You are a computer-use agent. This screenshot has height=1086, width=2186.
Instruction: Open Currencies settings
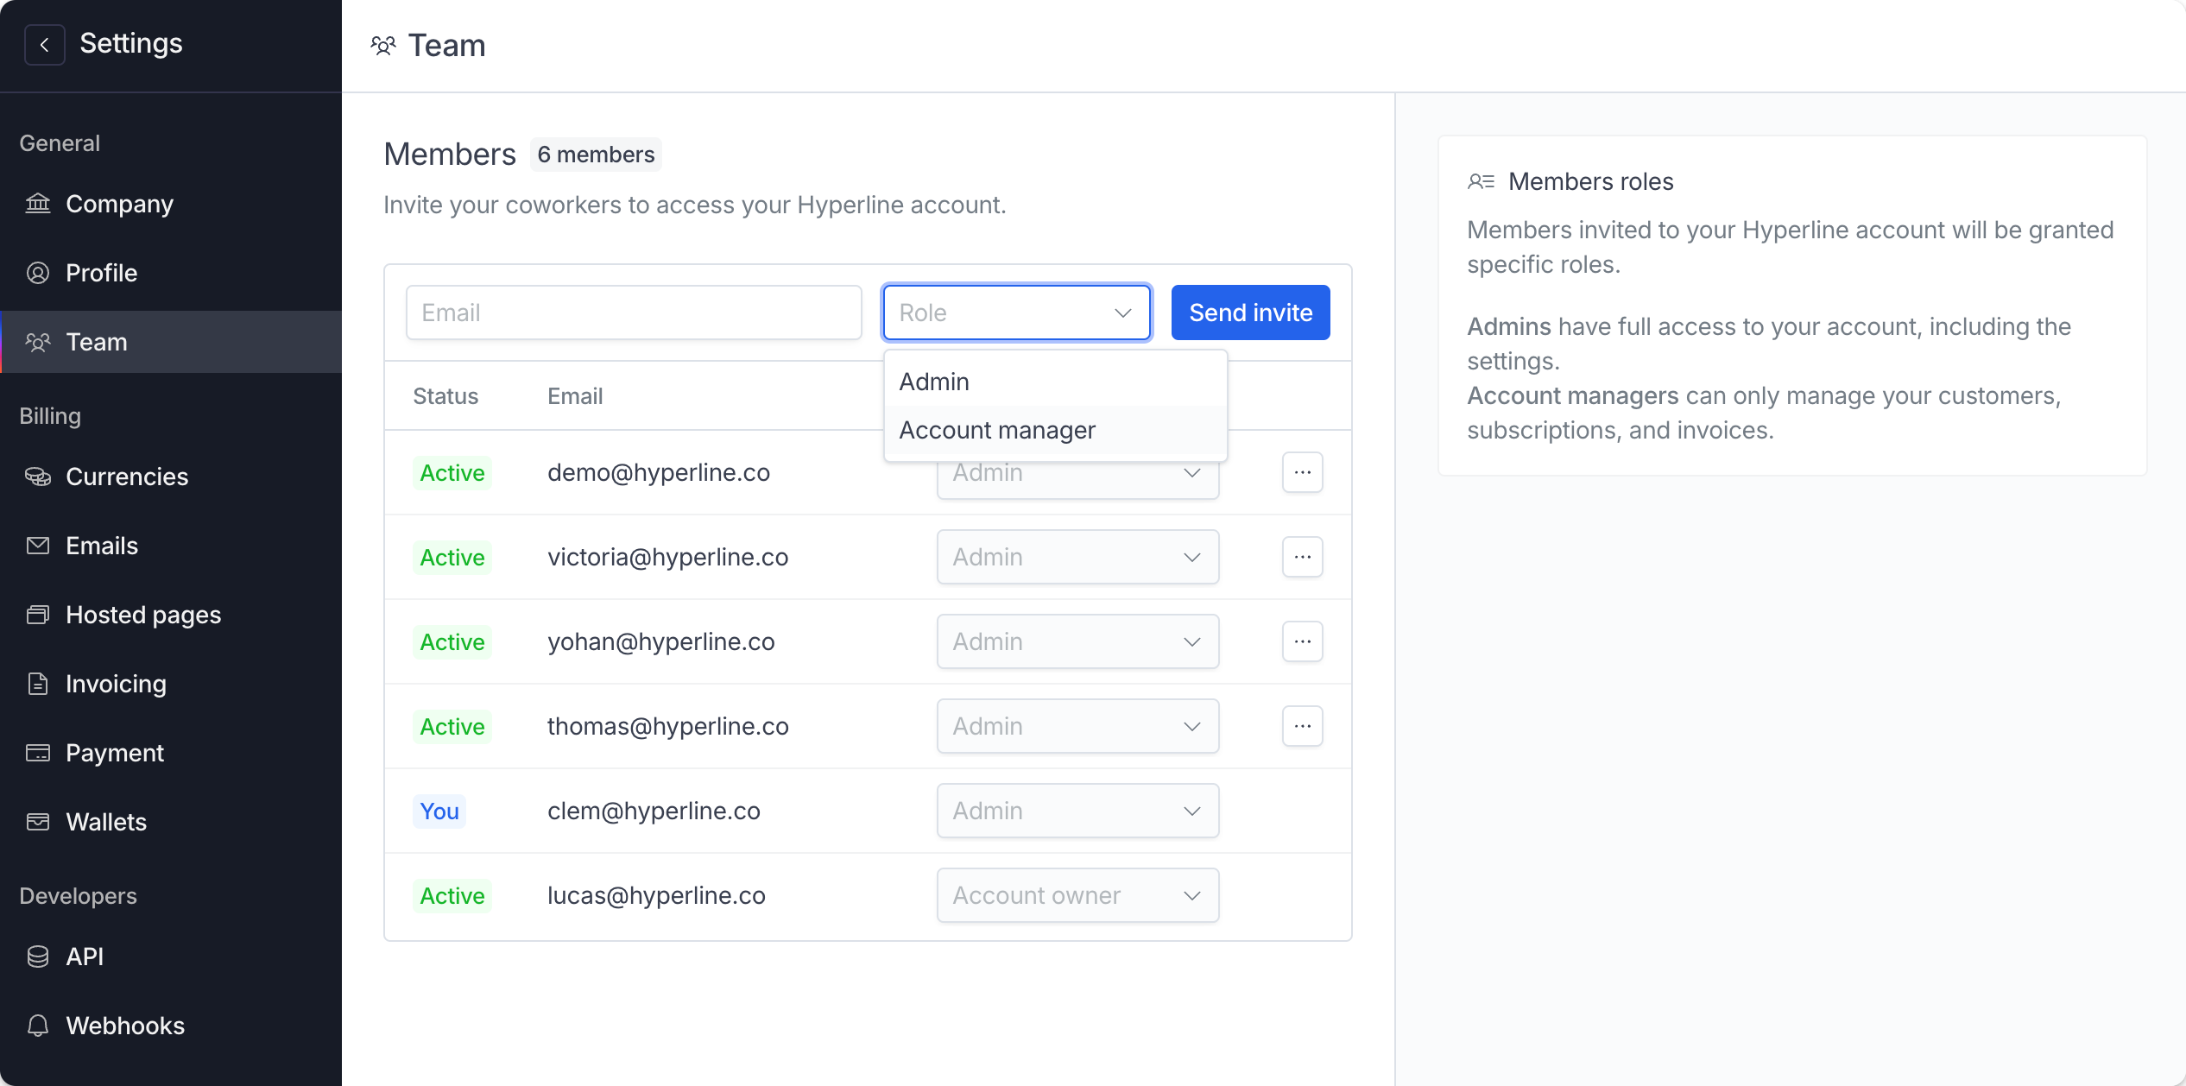pyautogui.click(x=171, y=477)
